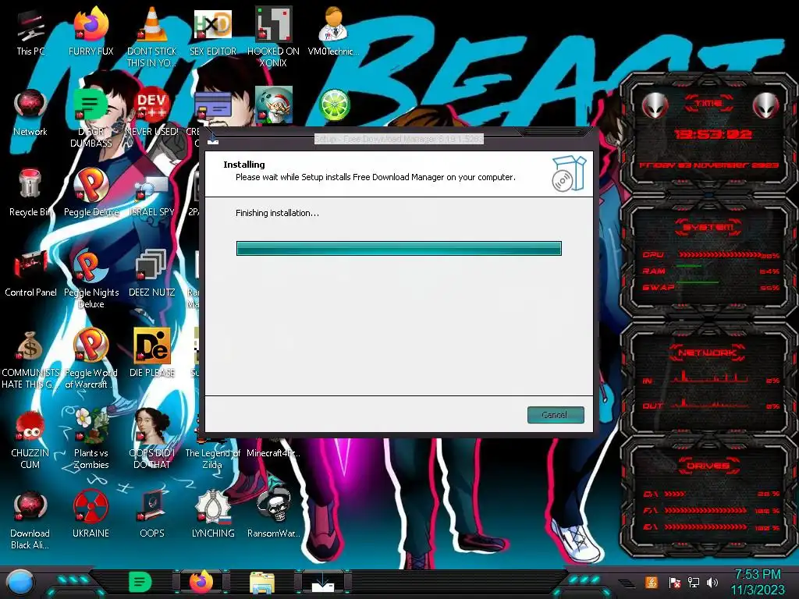Image resolution: width=799 pixels, height=599 pixels.
Task: Launch Peggle World of Warcraft
Action: [91, 359]
